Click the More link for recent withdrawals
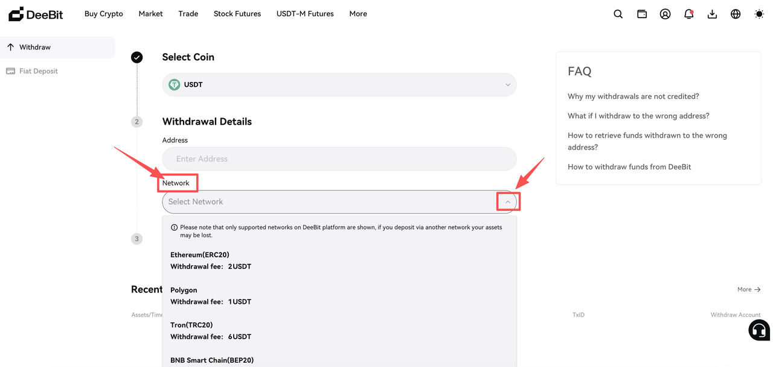The width and height of the screenshot is (773, 367). (x=749, y=289)
